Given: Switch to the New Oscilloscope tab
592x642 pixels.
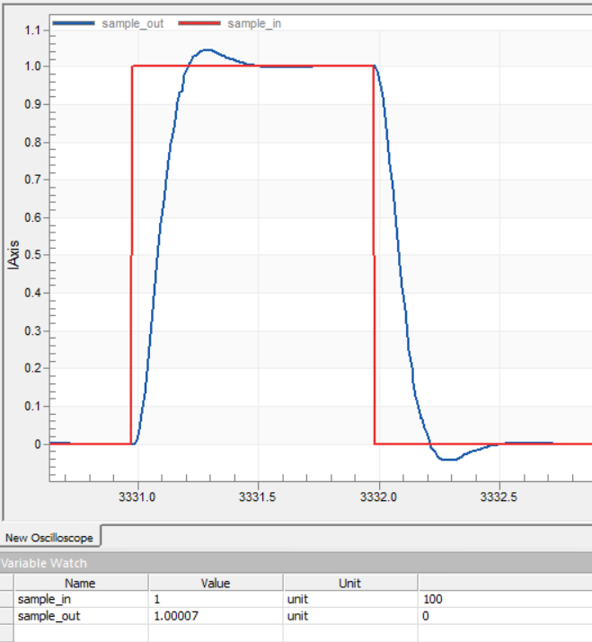Looking at the screenshot, I should click(50, 538).
